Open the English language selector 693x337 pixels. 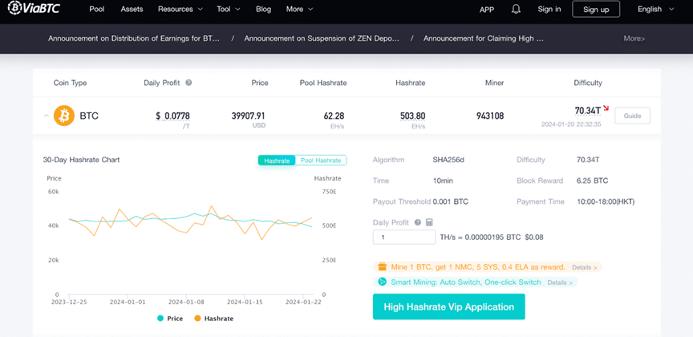coord(654,10)
